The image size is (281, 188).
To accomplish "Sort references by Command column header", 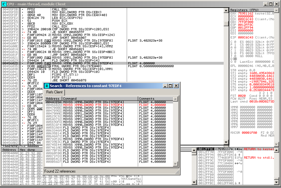I will pyautogui.click(x=100, y=99).
